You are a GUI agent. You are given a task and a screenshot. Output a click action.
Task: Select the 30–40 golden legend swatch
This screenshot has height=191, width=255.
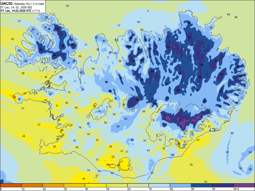pos(74,185)
